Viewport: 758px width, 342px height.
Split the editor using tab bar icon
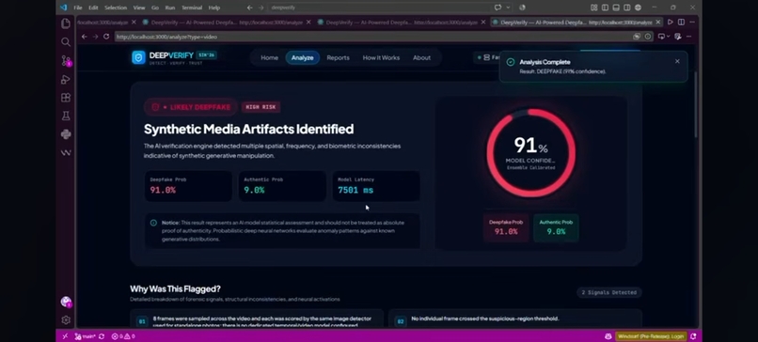click(681, 23)
